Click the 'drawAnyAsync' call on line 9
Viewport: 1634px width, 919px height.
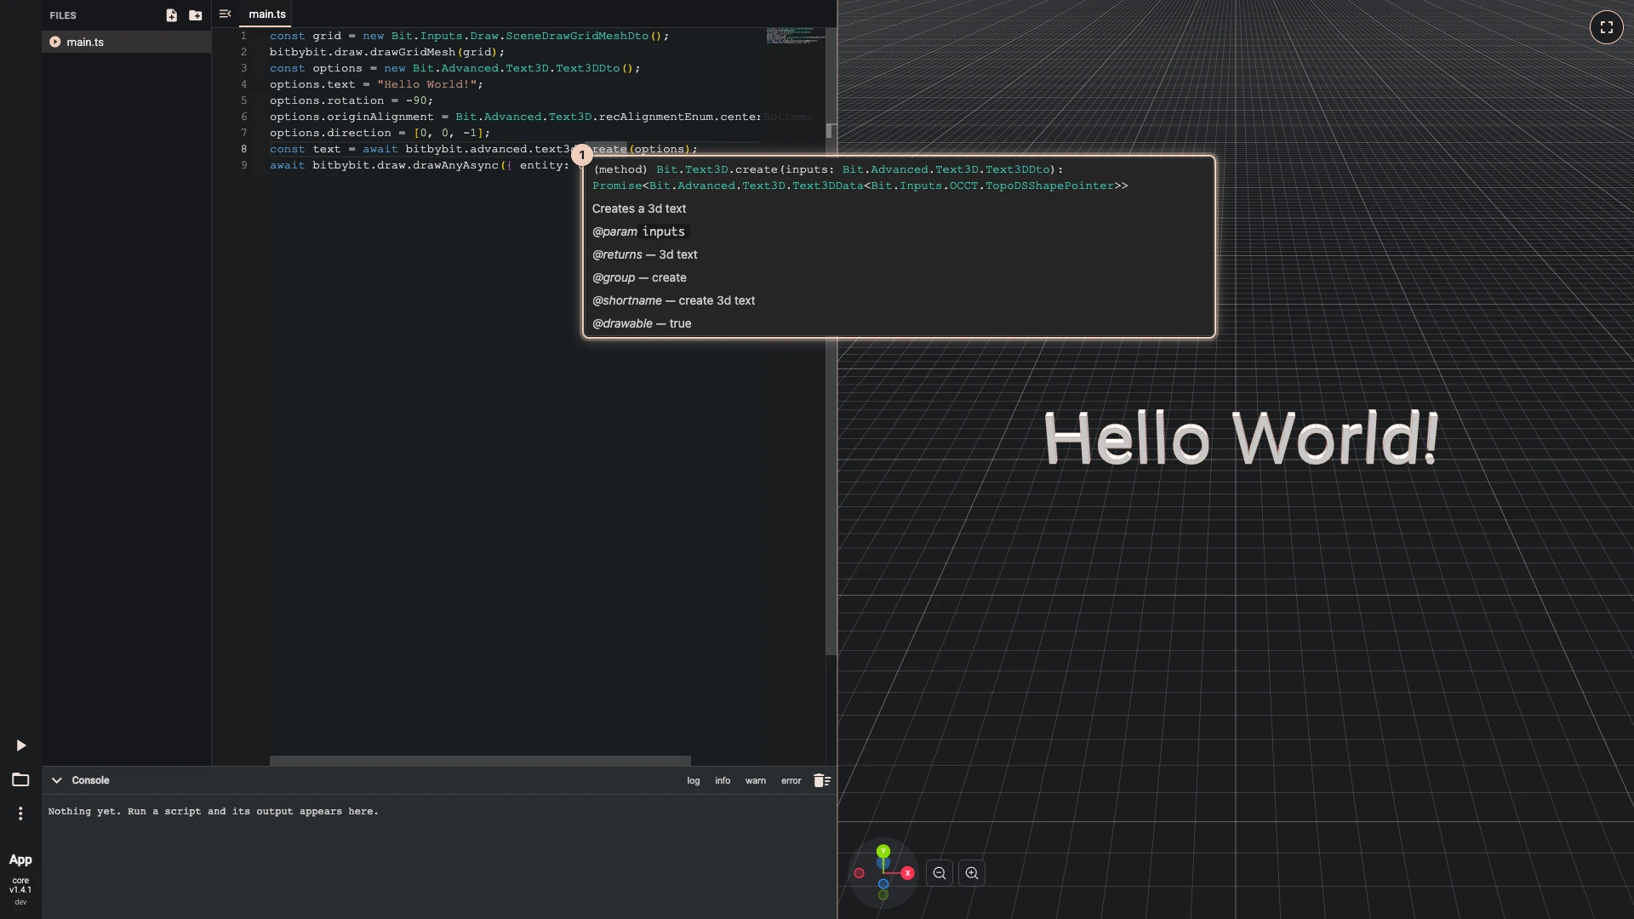click(x=455, y=165)
